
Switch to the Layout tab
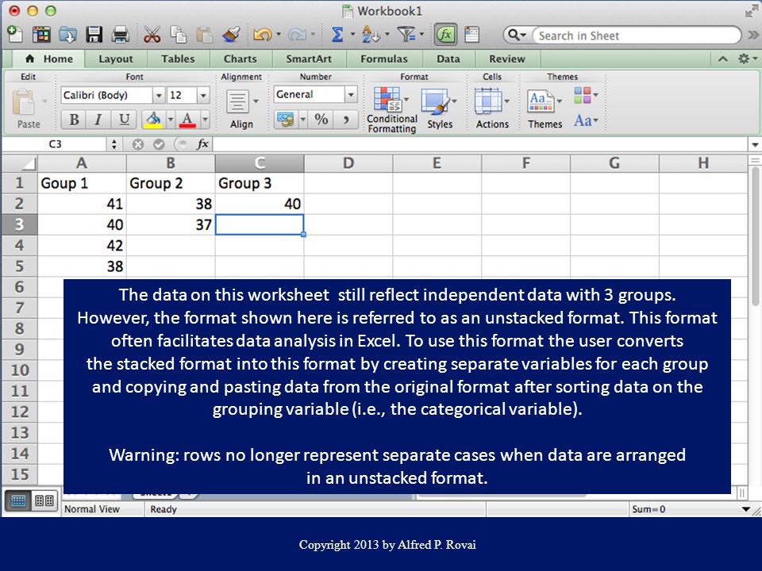coord(116,59)
